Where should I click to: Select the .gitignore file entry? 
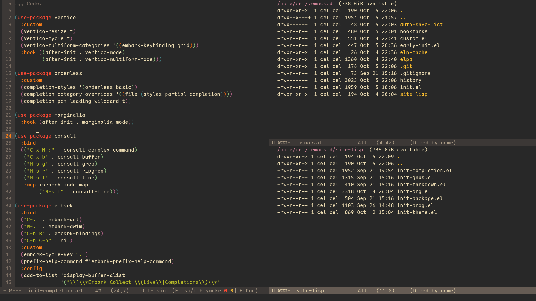(x=415, y=73)
